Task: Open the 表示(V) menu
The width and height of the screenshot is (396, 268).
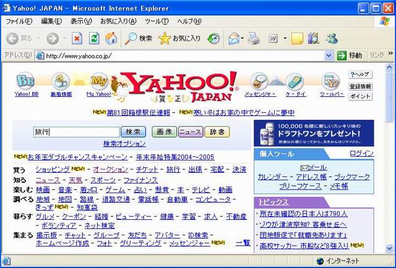Action: click(x=81, y=21)
